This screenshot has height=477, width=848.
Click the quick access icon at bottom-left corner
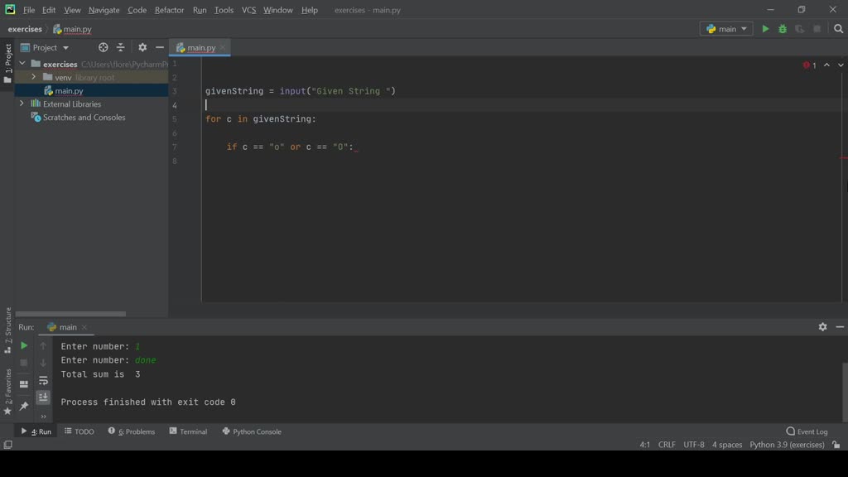(x=7, y=445)
